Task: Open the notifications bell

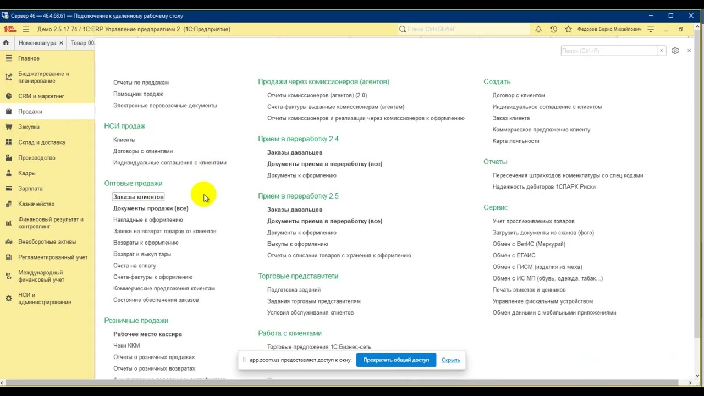Action: point(538,29)
